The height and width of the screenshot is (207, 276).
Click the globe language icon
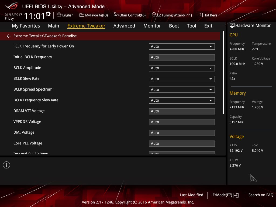(59, 15)
